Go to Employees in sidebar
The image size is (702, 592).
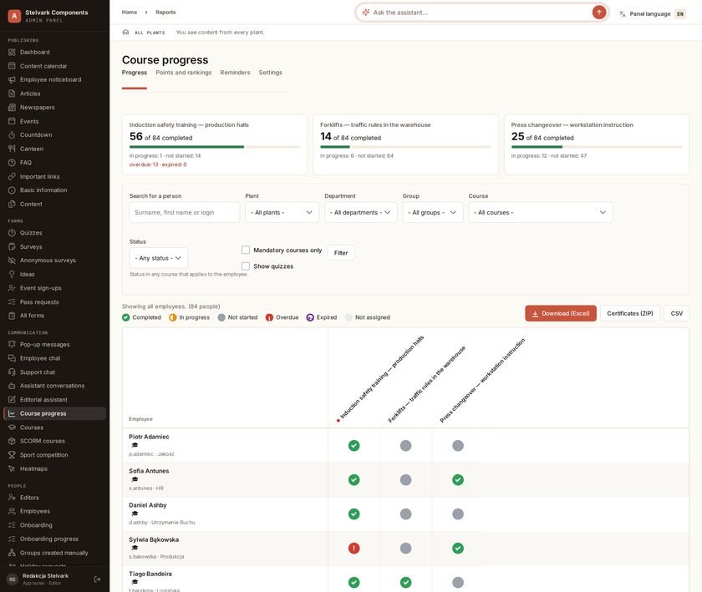[x=54, y=511]
